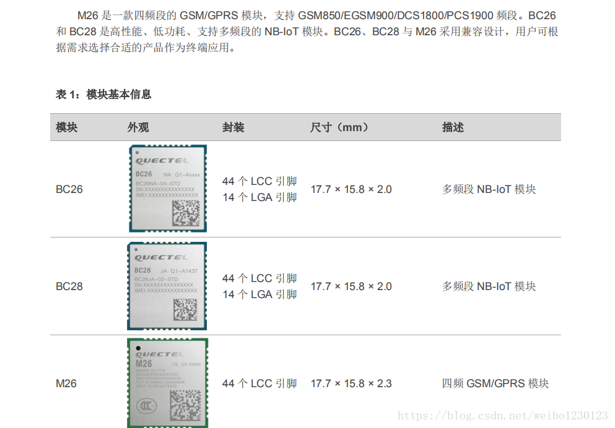Click paragraph line starting '和 BC28 是高性能'
This screenshot has width=615, height=428.
point(307,32)
